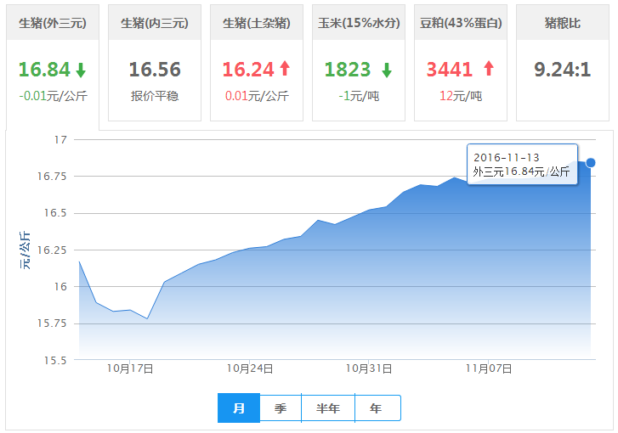Open the 生猪(土杂猪) price card

tap(257, 23)
